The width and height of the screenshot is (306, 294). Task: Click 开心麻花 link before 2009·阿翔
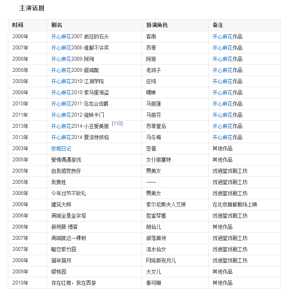click(61, 59)
